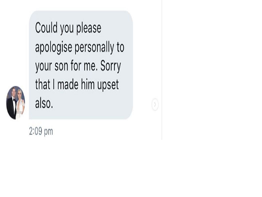Click the 2:09 pm timestamp
Viewport: 262px width, 197px height.
coord(41,131)
